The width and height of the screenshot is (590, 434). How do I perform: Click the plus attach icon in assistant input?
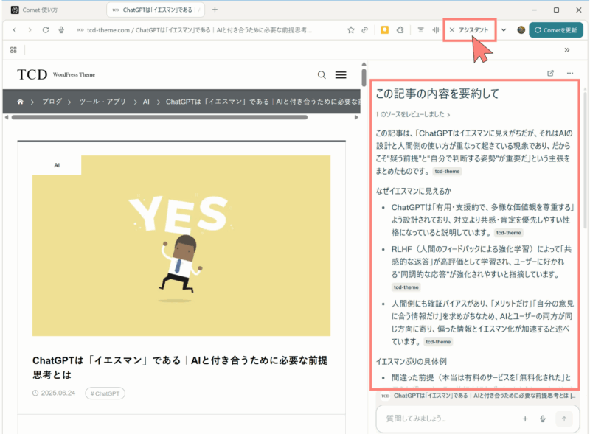525,419
